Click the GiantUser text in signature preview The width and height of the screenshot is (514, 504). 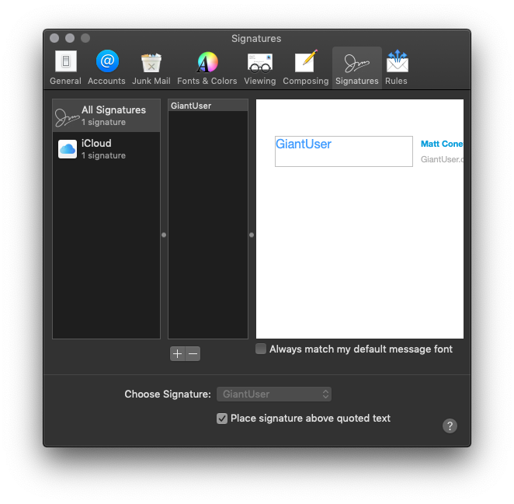coord(304,144)
